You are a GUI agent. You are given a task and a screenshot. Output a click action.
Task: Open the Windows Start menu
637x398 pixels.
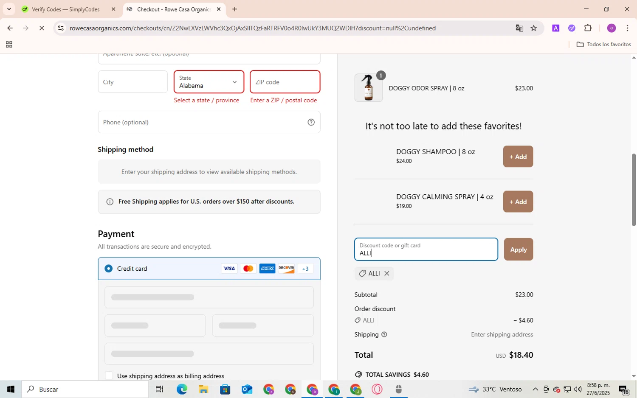pyautogui.click(x=11, y=389)
